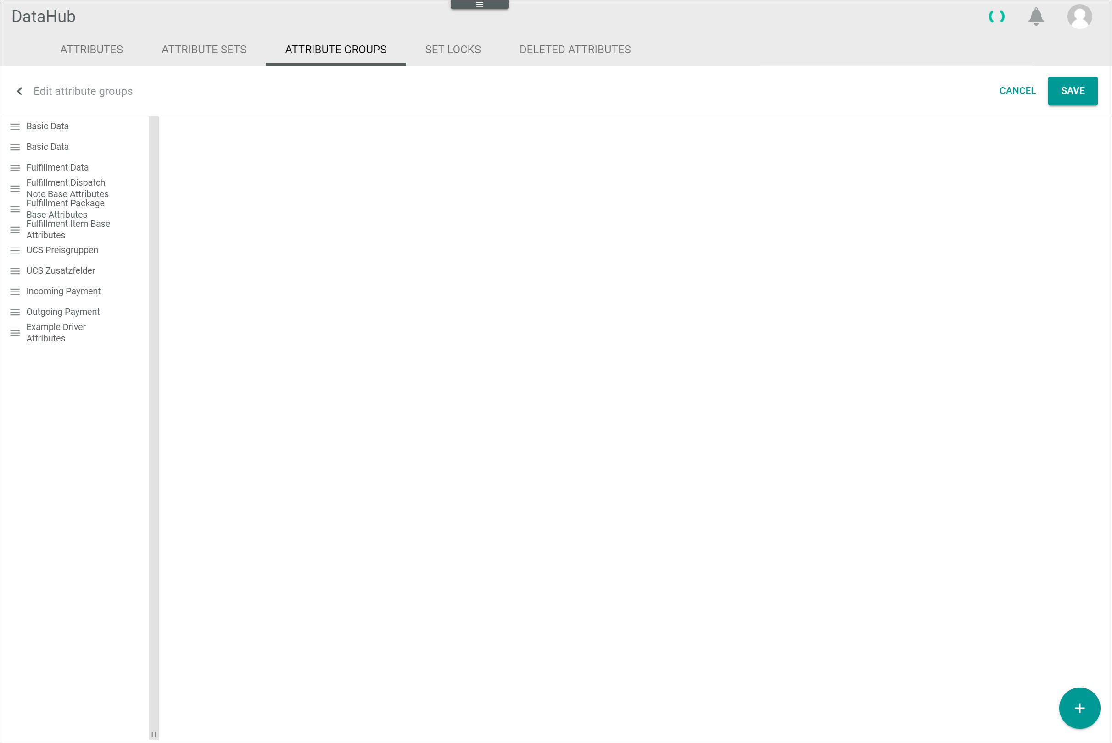Select SET LOCKS menu item
The image size is (1112, 743).
pyautogui.click(x=453, y=49)
